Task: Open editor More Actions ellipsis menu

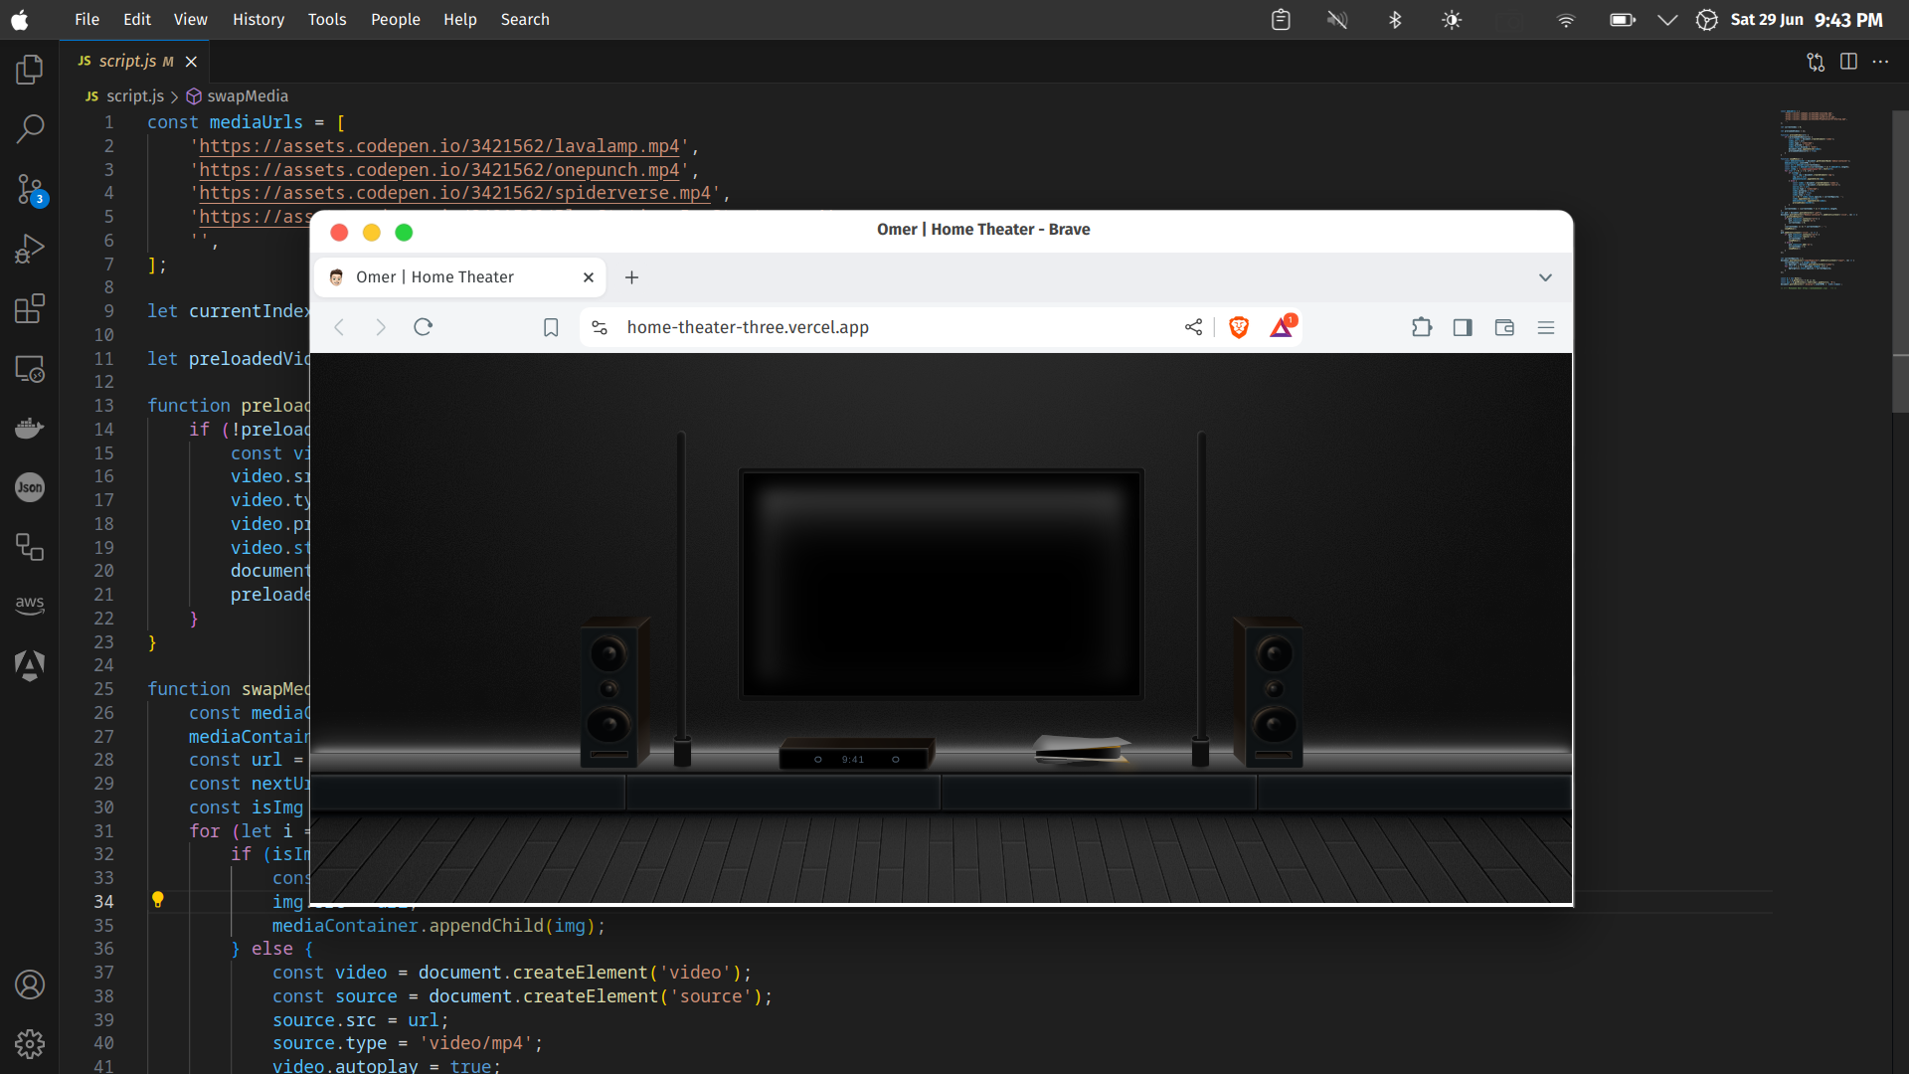Action: tap(1880, 62)
